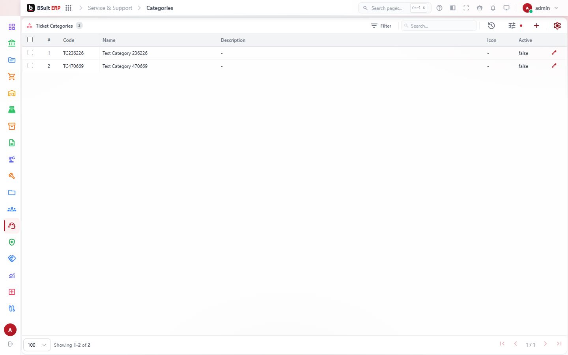Image resolution: width=568 pixels, height=355 pixels.
Task: Open the Filter button
Action: pyautogui.click(x=381, y=26)
